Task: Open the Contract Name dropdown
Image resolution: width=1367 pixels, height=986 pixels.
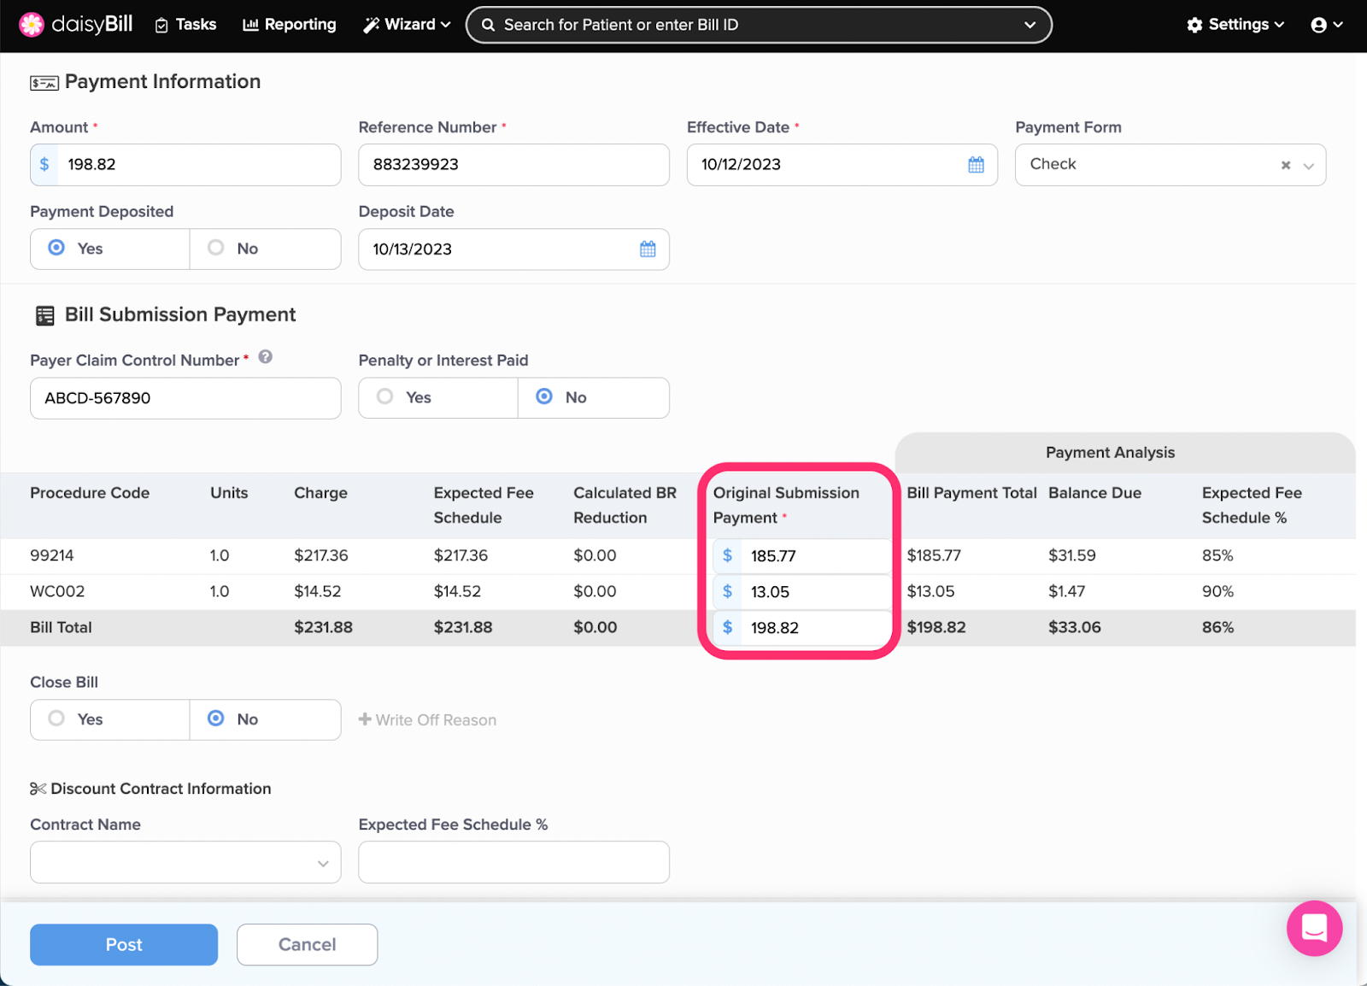Action: coord(185,862)
